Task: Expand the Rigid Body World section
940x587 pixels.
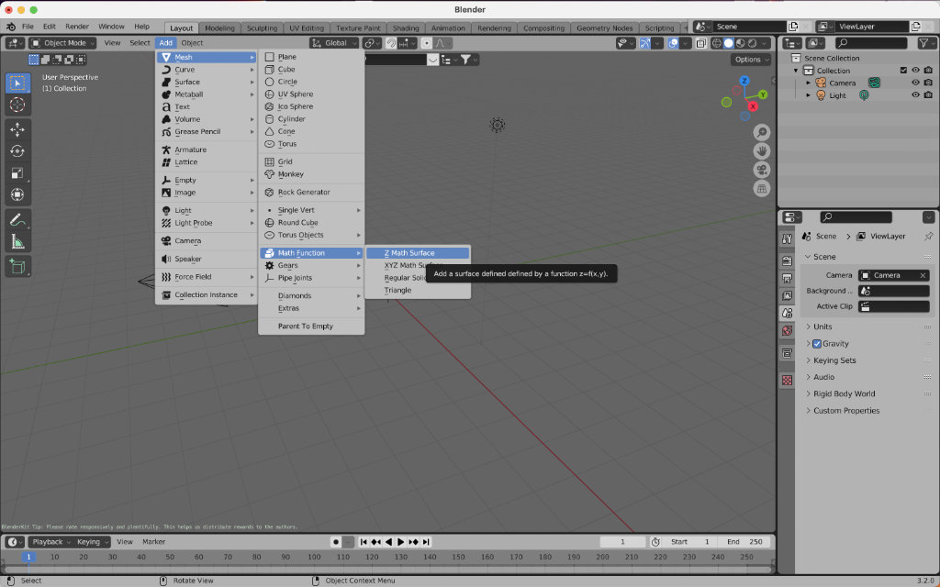Action: 844,393
